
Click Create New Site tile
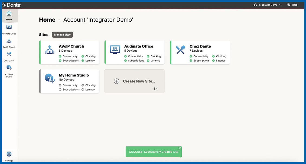tap(134, 81)
